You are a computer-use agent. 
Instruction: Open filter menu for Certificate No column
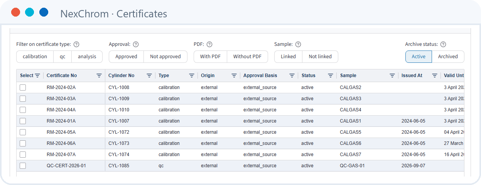[x=99, y=76]
